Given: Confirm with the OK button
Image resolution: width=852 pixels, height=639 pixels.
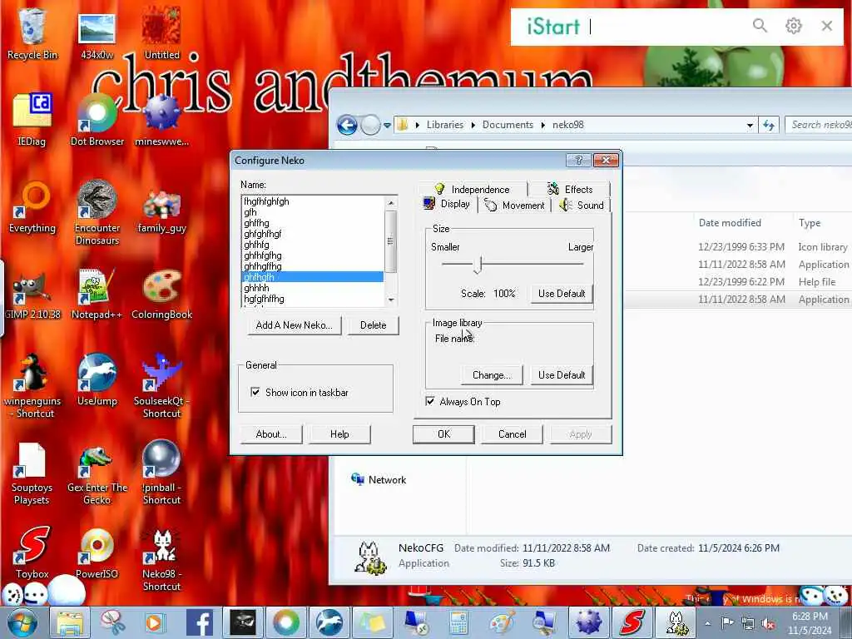Looking at the screenshot, I should [x=443, y=433].
